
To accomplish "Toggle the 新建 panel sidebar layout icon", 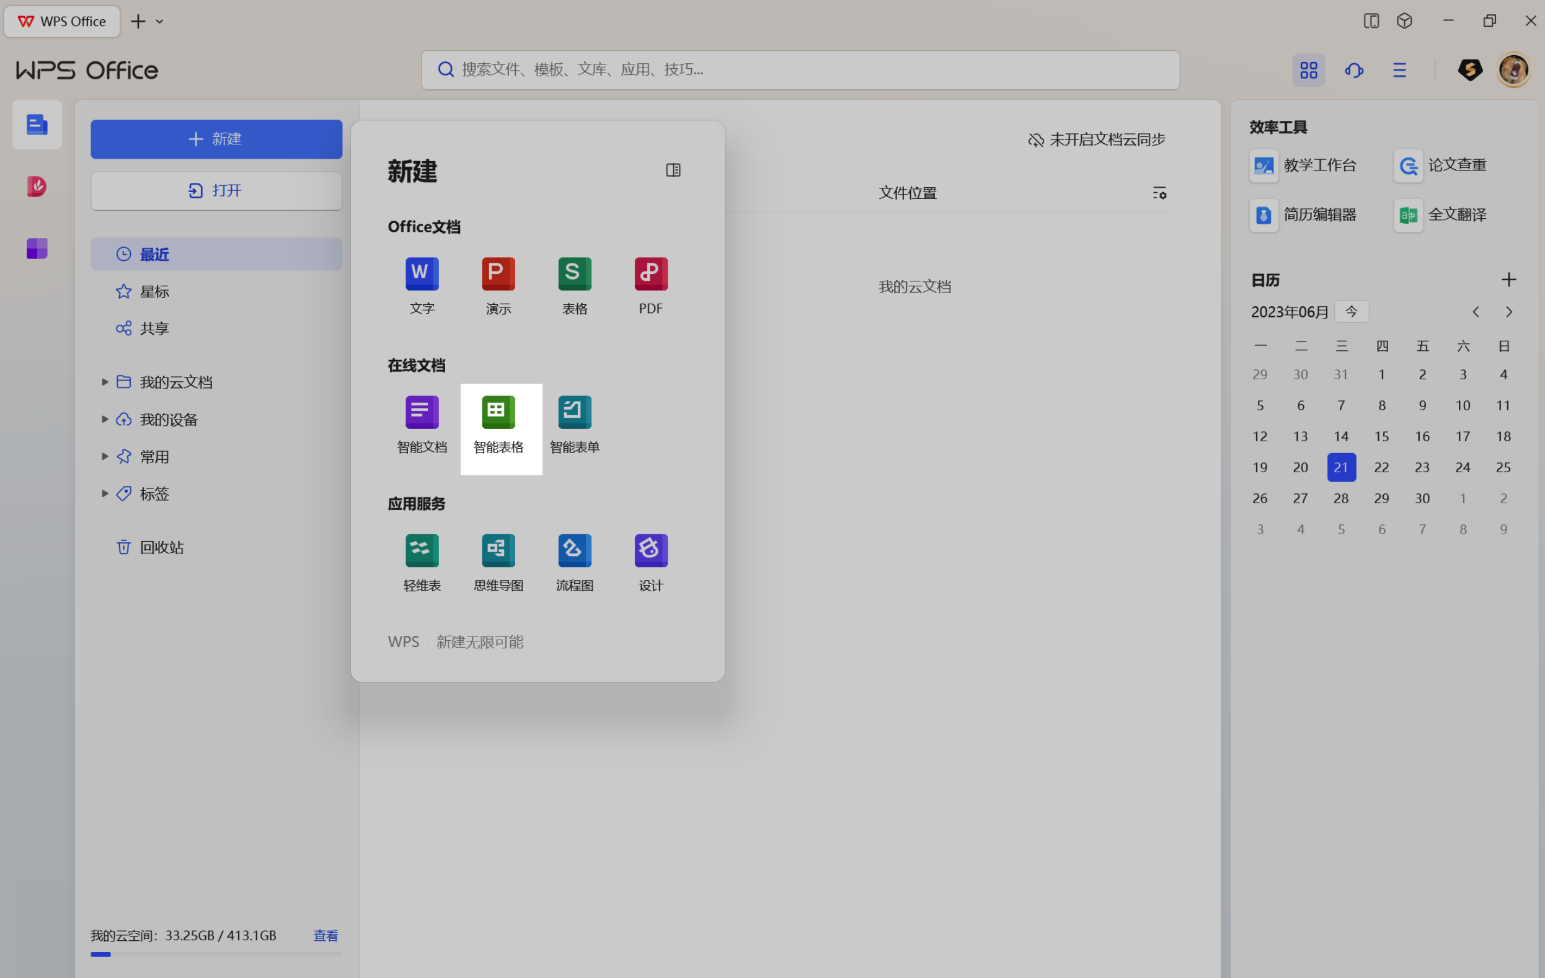I will coord(673,170).
